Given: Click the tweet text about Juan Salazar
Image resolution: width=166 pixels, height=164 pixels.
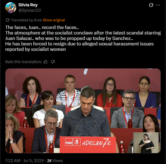Looking at the screenshot, I should (83, 38).
